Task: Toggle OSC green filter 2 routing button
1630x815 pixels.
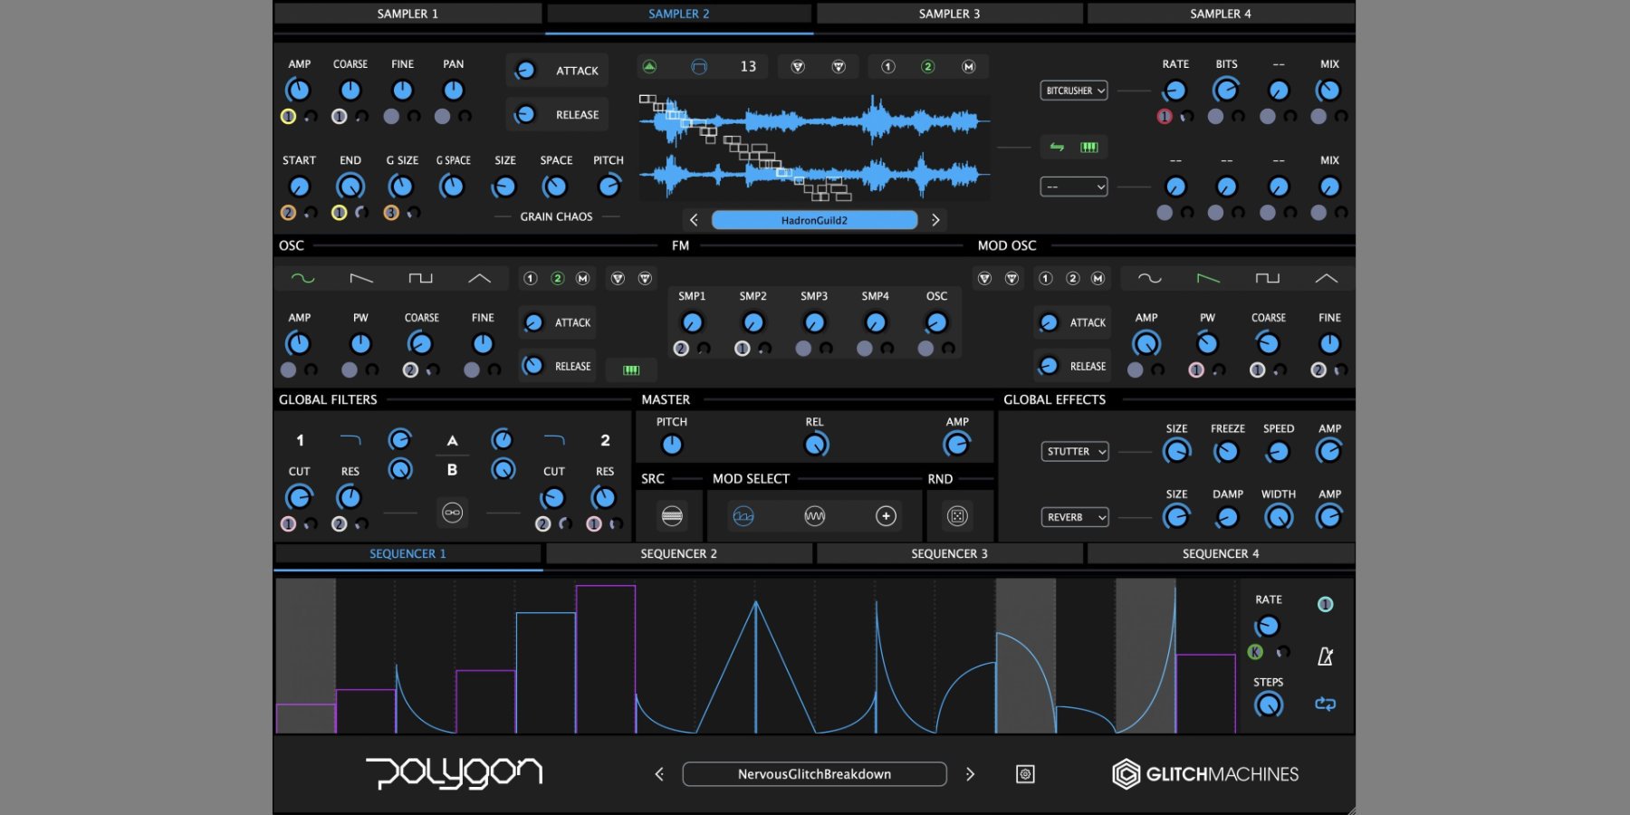Action: pyautogui.click(x=558, y=278)
